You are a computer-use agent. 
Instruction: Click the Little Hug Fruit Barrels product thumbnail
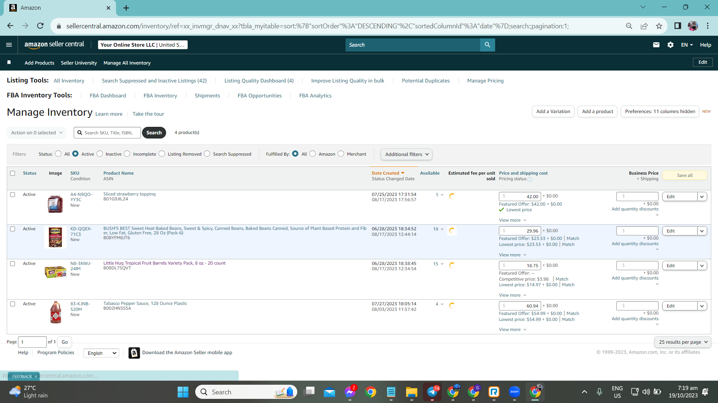55,272
